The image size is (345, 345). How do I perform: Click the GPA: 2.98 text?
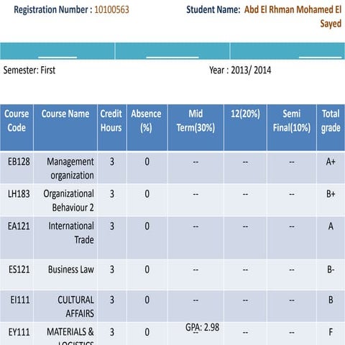point(203,327)
